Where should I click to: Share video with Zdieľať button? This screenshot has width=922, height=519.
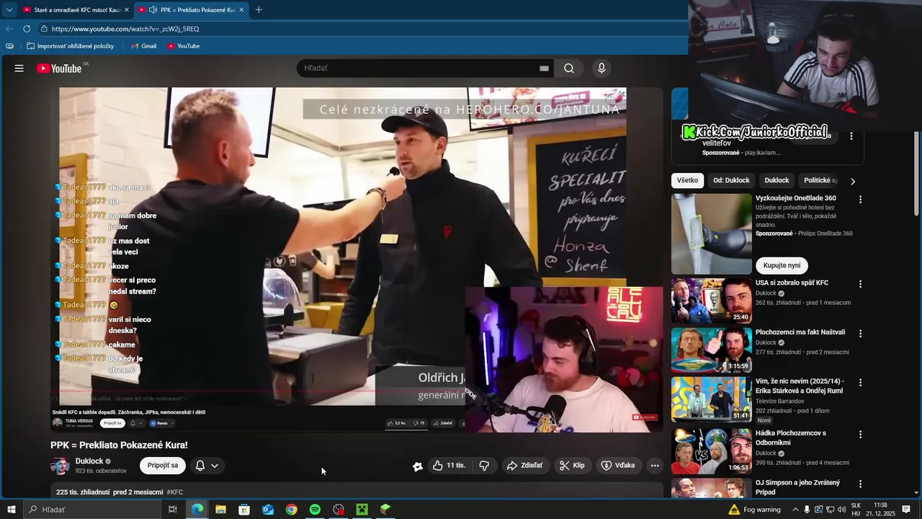point(524,466)
